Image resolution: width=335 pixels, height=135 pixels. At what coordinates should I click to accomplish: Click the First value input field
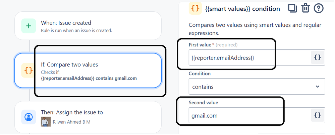click(250, 57)
